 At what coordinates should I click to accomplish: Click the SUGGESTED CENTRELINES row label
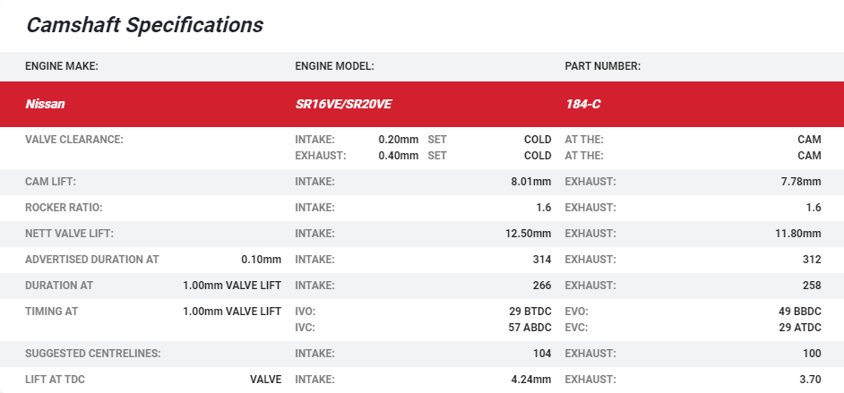(x=92, y=354)
